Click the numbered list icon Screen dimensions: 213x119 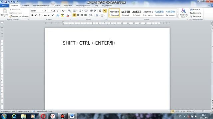click(80, 11)
